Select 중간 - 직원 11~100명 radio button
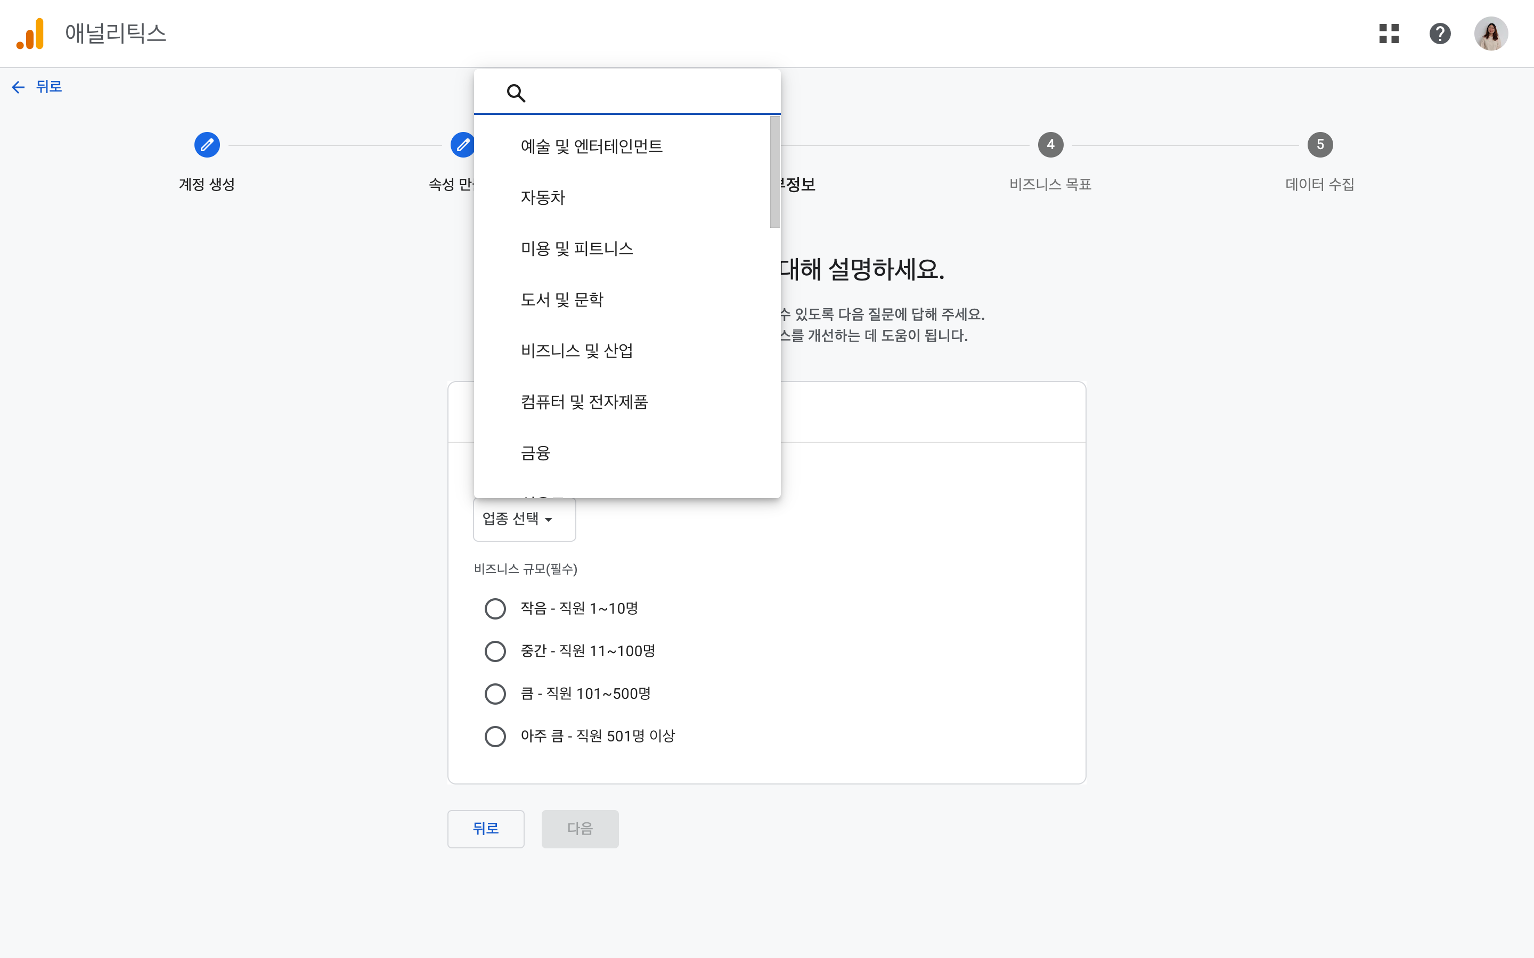 click(495, 651)
